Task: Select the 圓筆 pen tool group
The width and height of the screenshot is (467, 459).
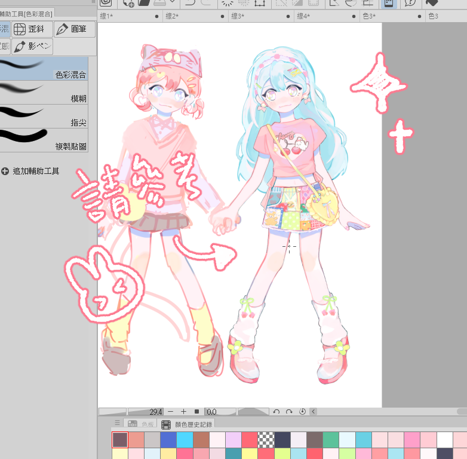Action: (75, 29)
